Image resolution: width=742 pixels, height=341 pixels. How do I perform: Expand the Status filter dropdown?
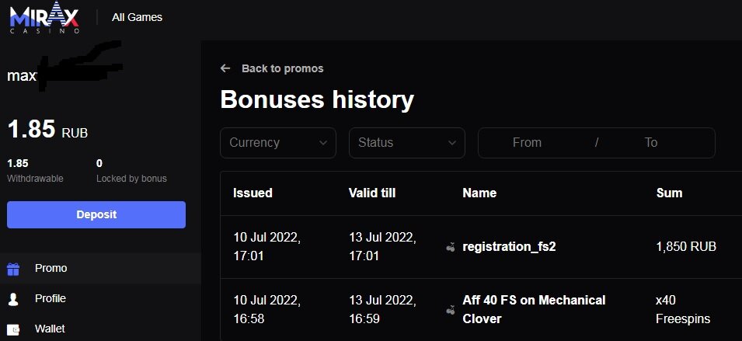coord(406,143)
